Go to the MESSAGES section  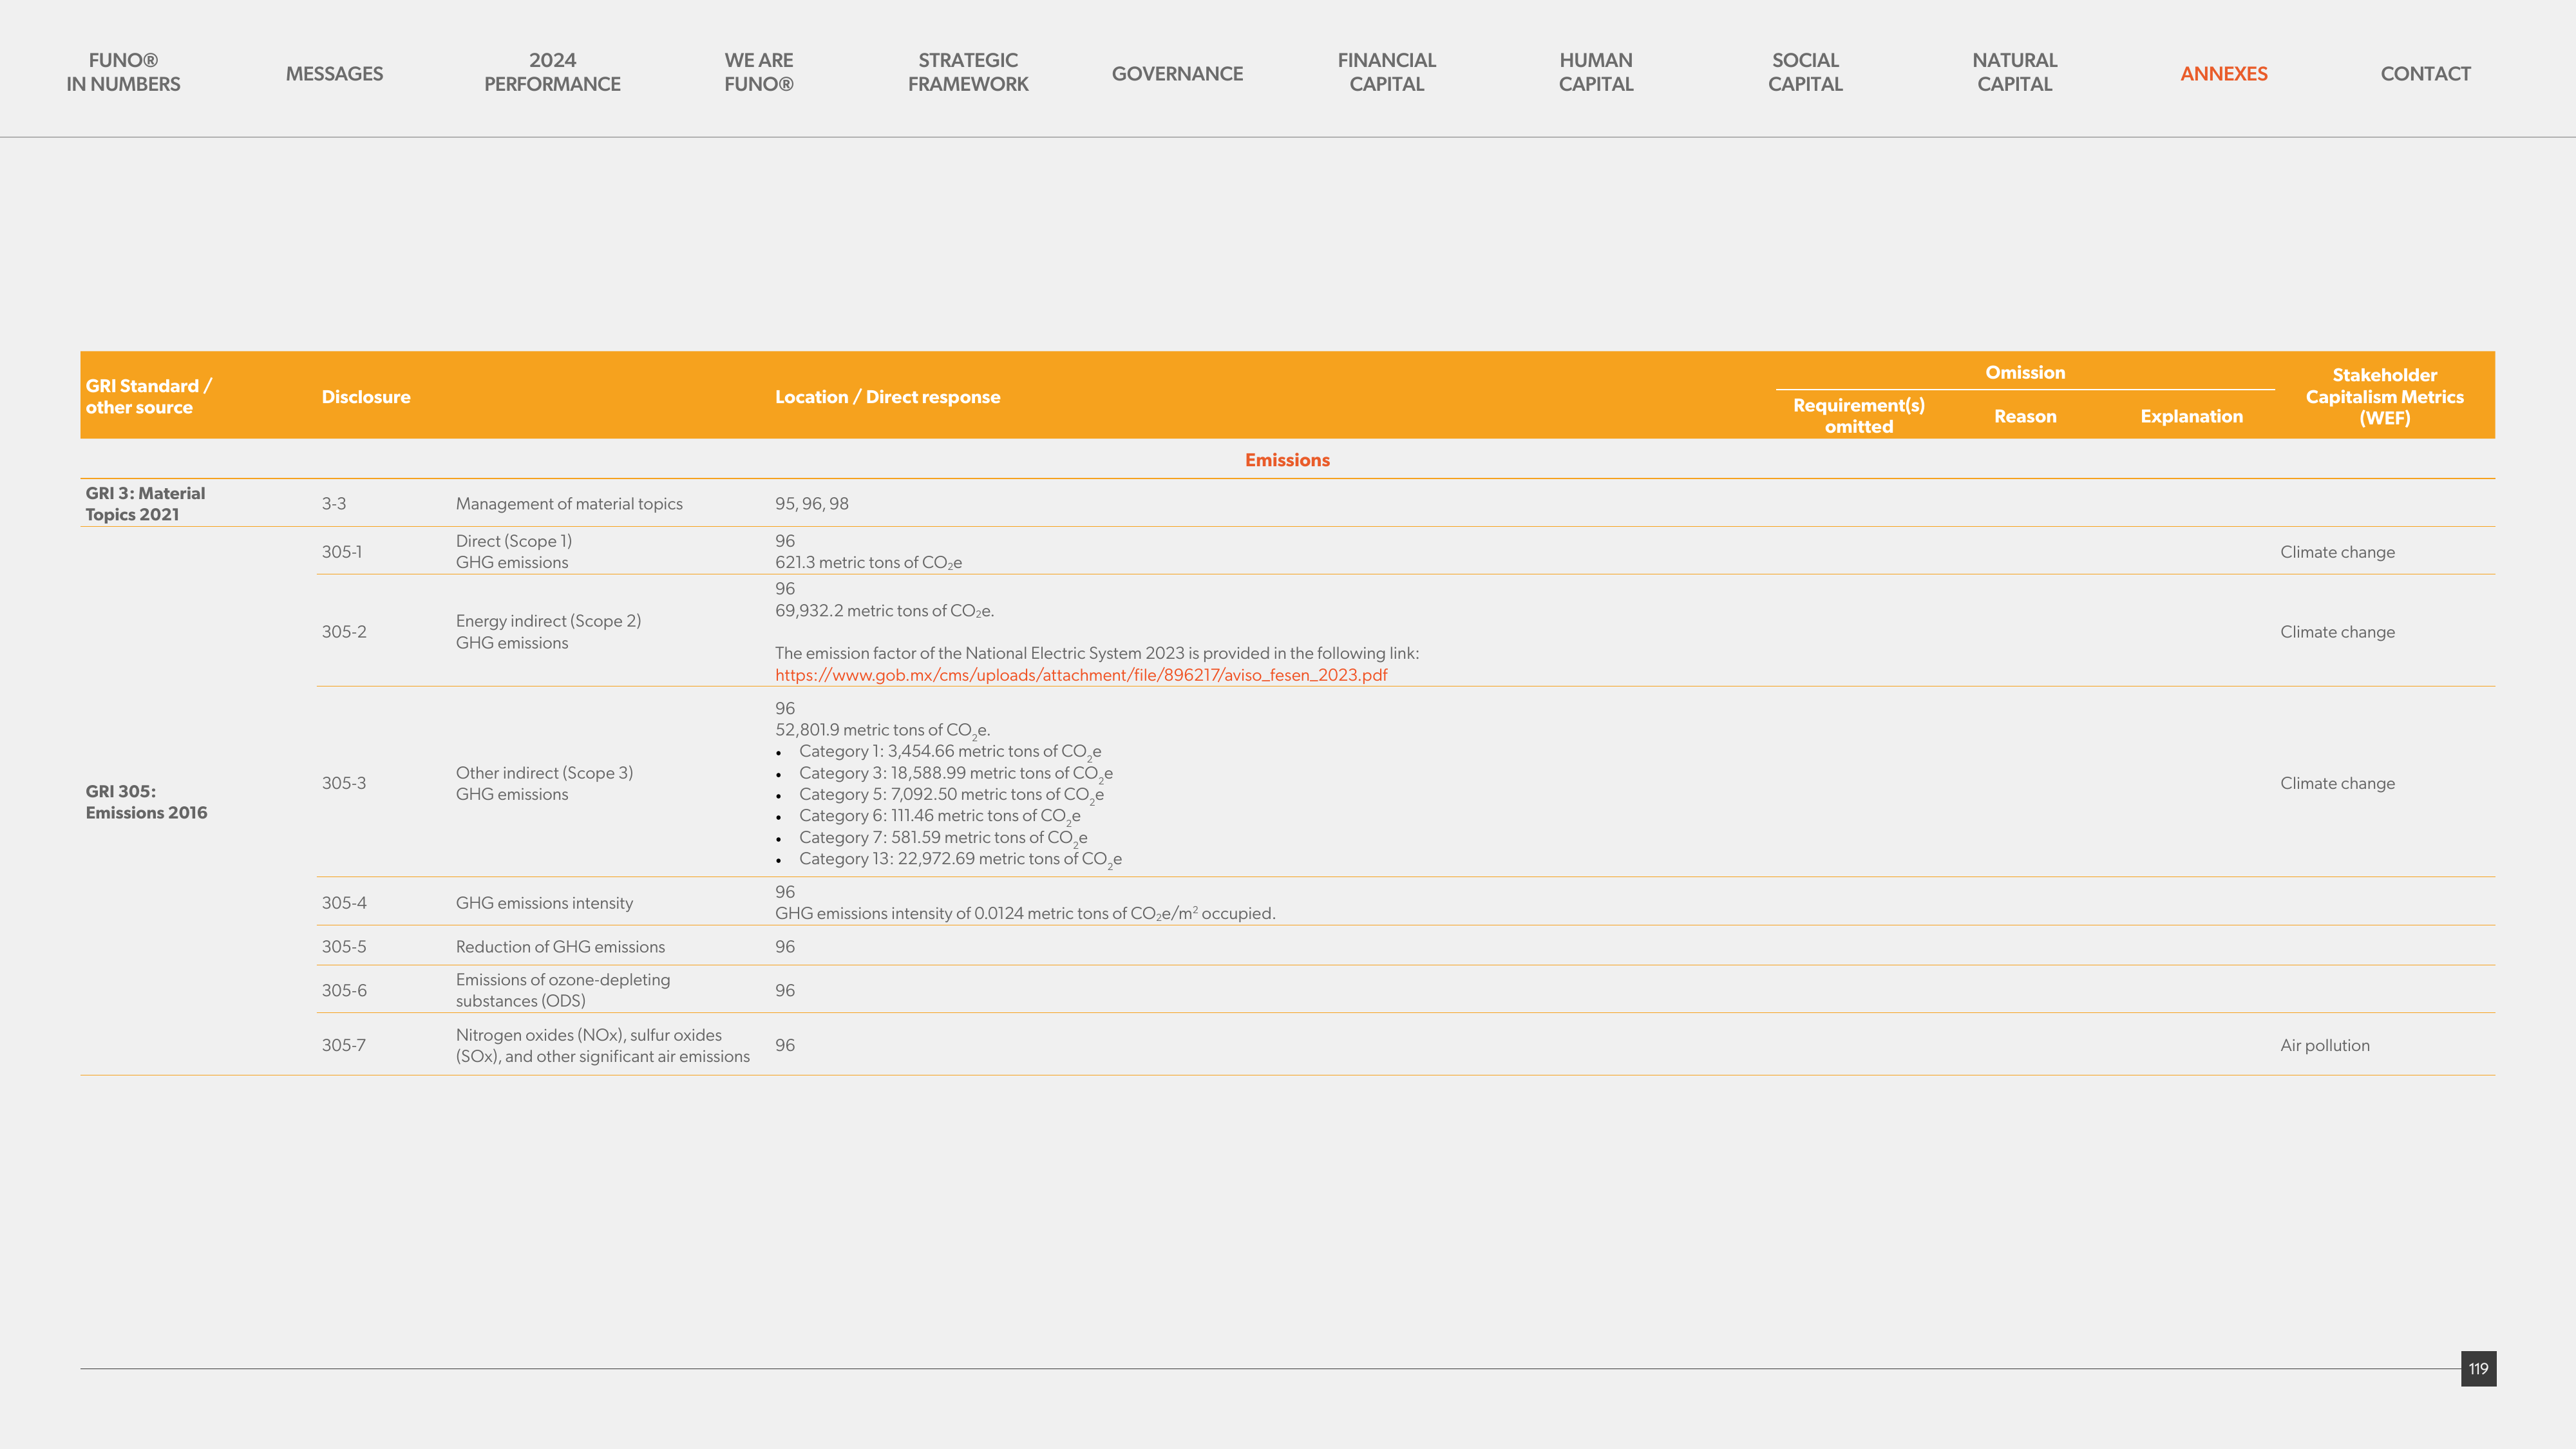334,73
